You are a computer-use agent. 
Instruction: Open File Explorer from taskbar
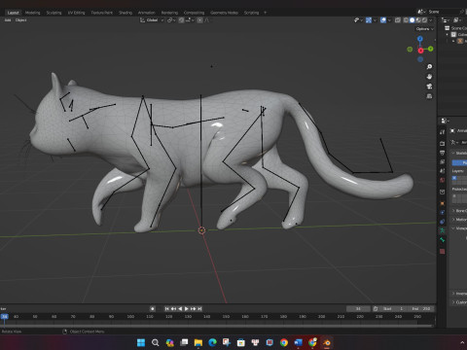198,342
